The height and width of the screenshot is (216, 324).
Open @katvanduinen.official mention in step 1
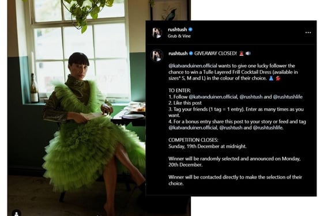click(213, 97)
